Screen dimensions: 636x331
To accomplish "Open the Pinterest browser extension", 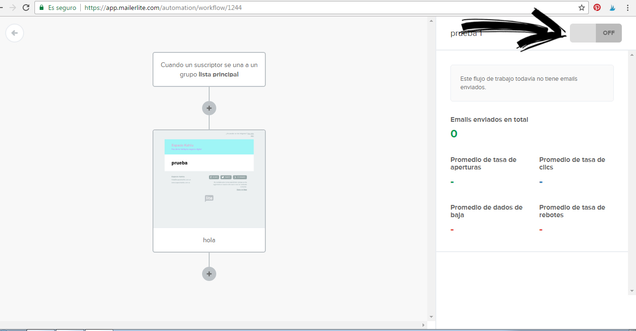I will tap(597, 8).
